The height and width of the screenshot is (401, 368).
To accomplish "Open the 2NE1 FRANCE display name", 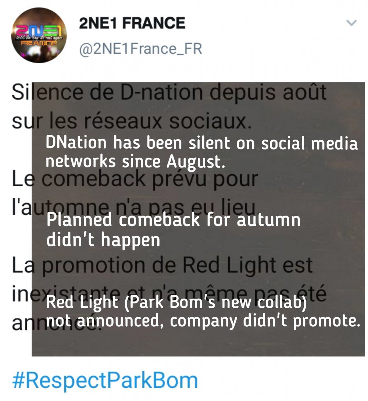I will [x=132, y=23].
